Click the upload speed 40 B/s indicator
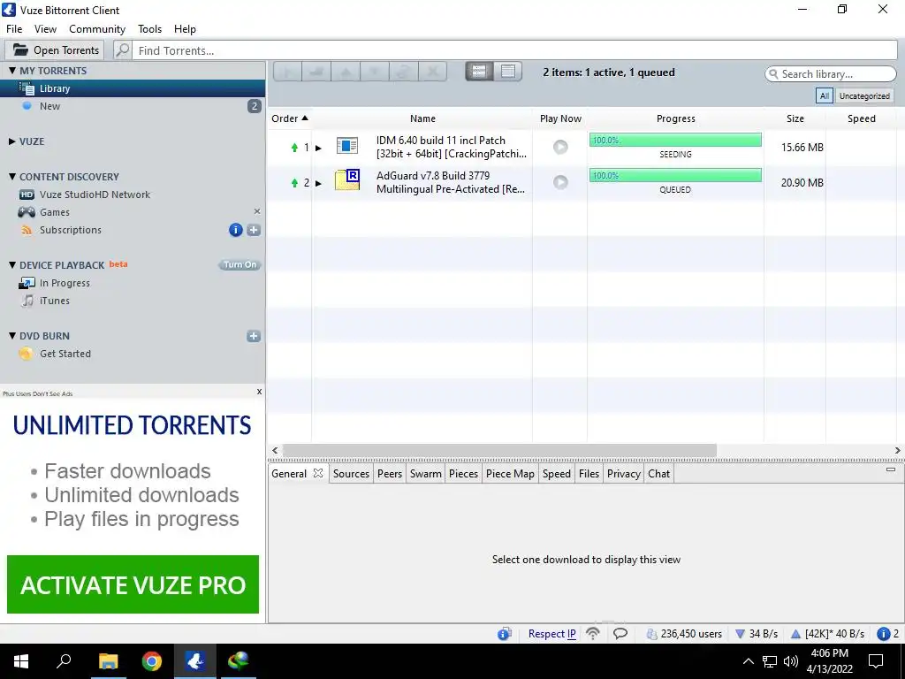Viewport: 905px width, 679px height. pyautogui.click(x=827, y=633)
